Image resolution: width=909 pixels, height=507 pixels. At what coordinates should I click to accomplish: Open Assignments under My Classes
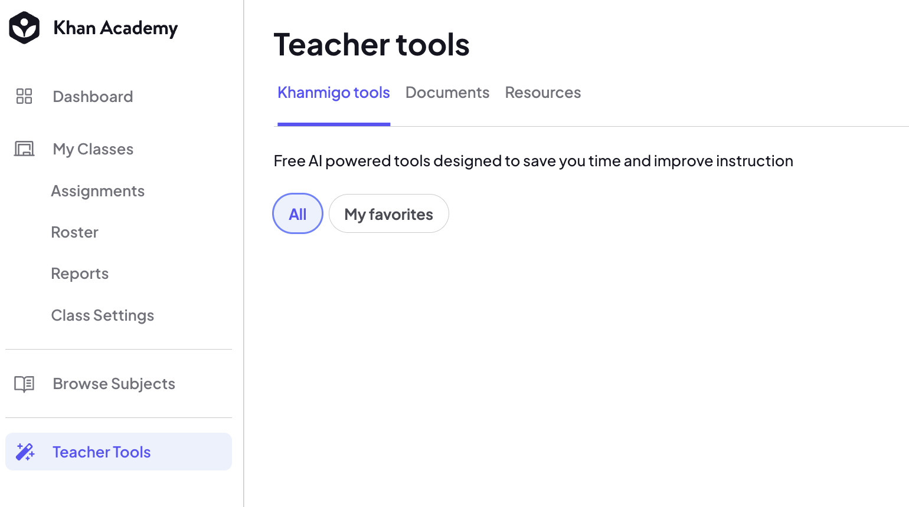(x=98, y=191)
